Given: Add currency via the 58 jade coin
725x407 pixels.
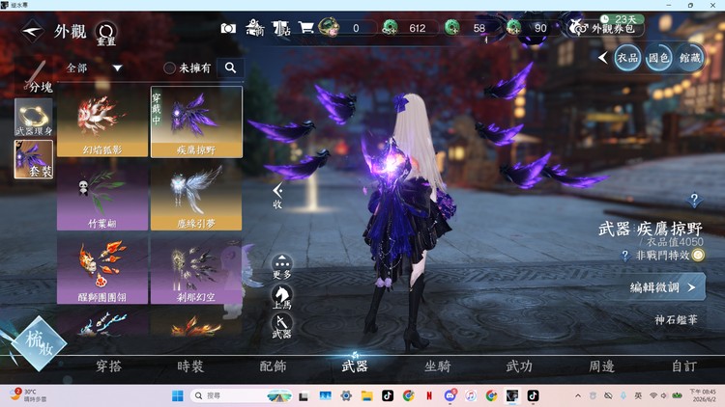Looking at the screenshot, I should click(x=451, y=27).
